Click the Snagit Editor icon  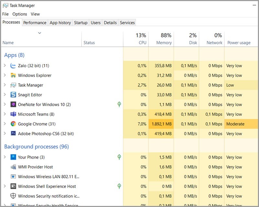click(x=13, y=95)
